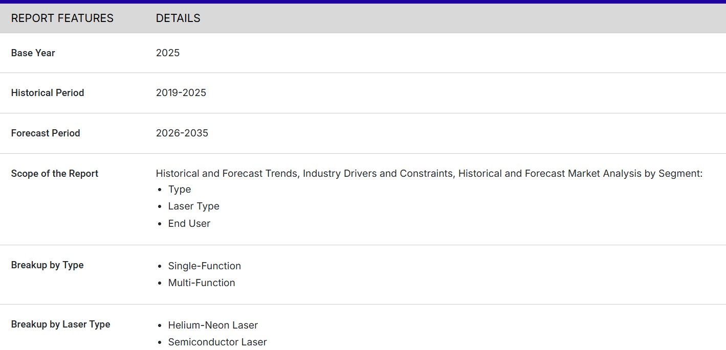
Task: Select the Historical Period row label
Action: [48, 93]
